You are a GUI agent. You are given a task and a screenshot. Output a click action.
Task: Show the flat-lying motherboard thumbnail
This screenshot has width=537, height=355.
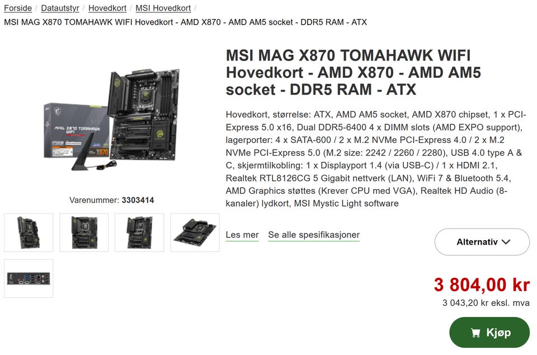[195, 233]
